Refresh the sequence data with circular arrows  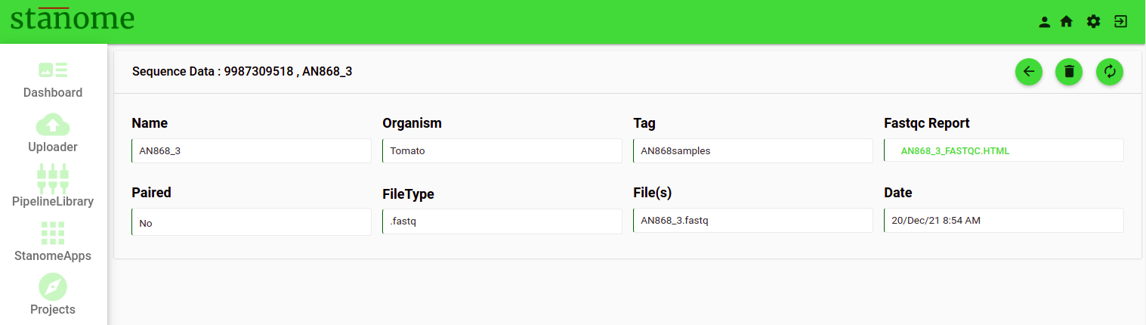tap(1110, 72)
